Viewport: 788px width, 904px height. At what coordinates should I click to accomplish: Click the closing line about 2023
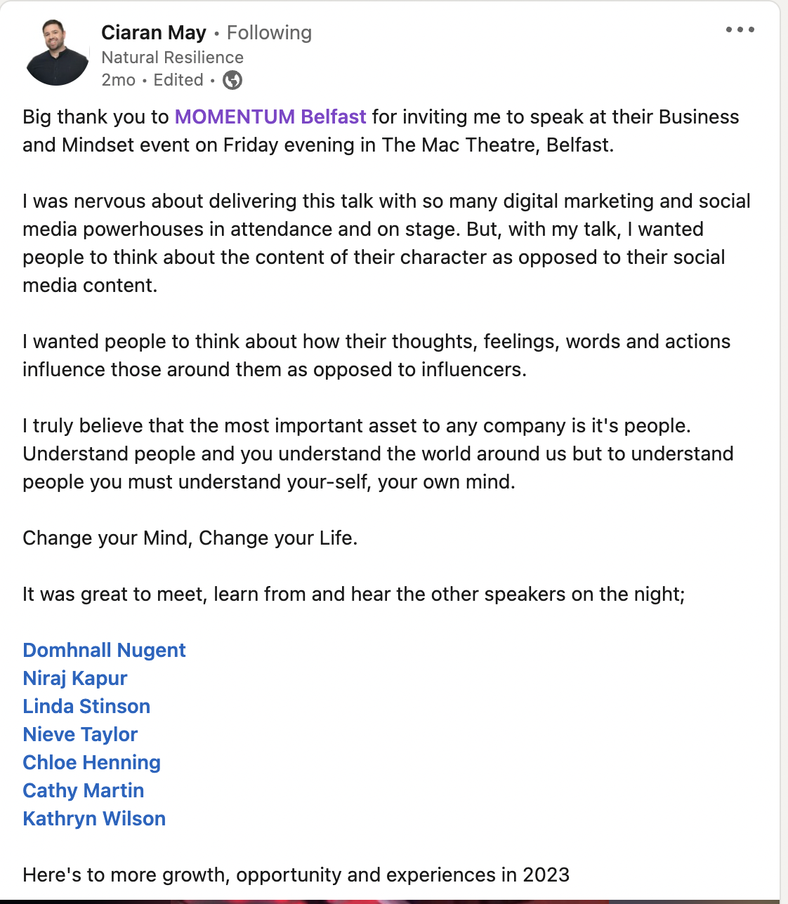[296, 875]
